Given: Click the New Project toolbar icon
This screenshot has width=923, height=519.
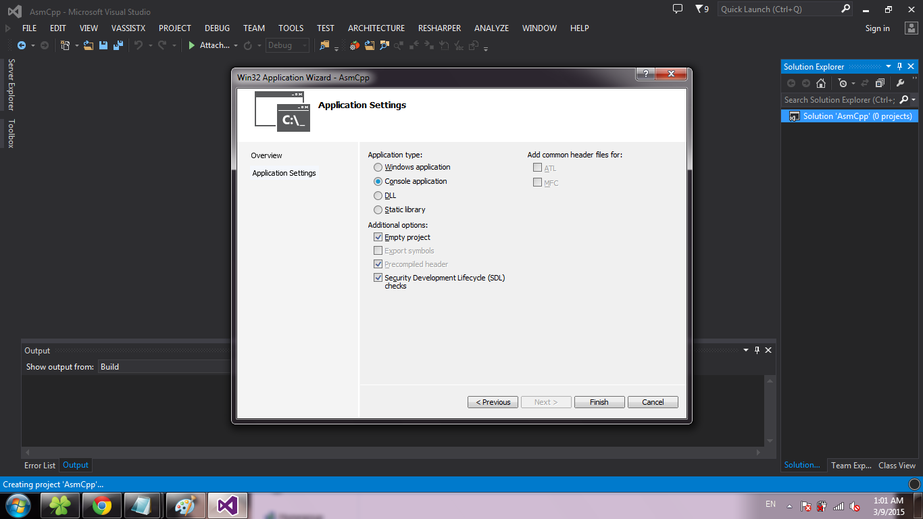Looking at the screenshot, I should pyautogui.click(x=66, y=45).
